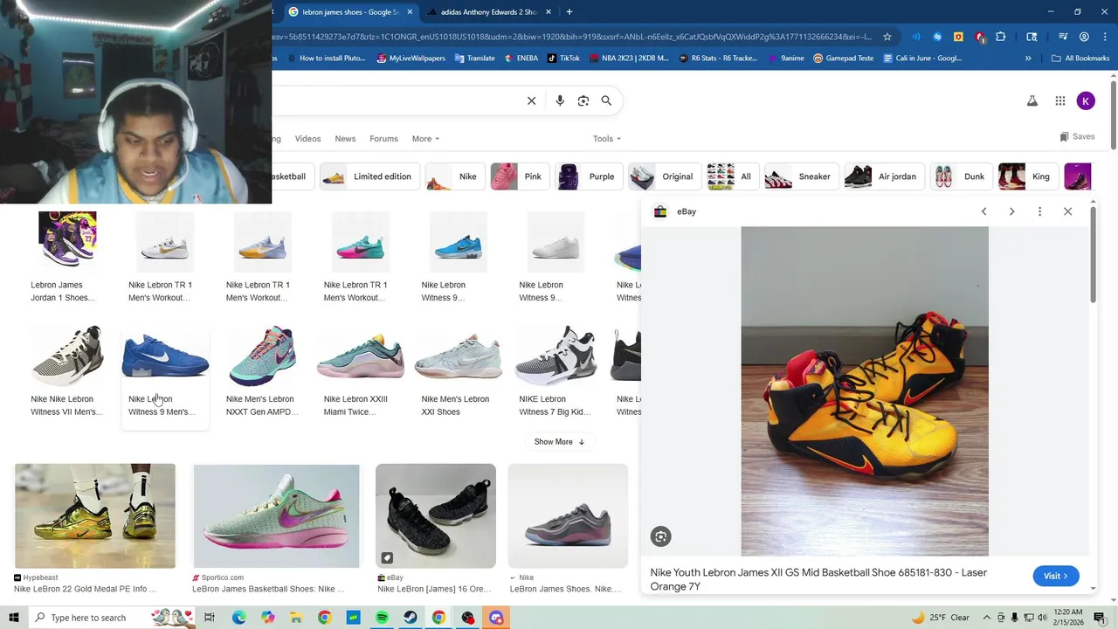
Task: Start a voice search with the microphone icon
Action: point(560,100)
